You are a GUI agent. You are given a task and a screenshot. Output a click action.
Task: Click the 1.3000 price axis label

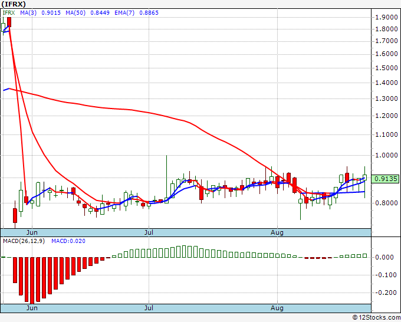(x=386, y=98)
